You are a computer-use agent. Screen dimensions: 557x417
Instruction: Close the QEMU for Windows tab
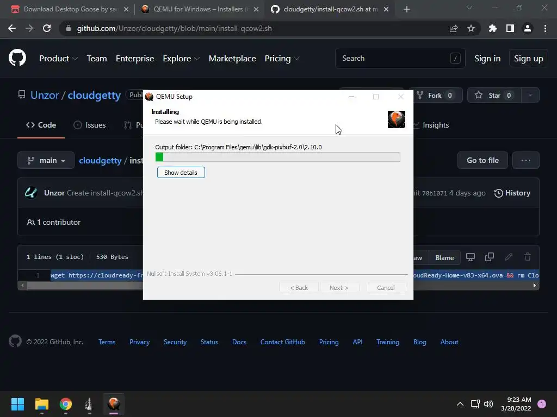[x=256, y=9]
